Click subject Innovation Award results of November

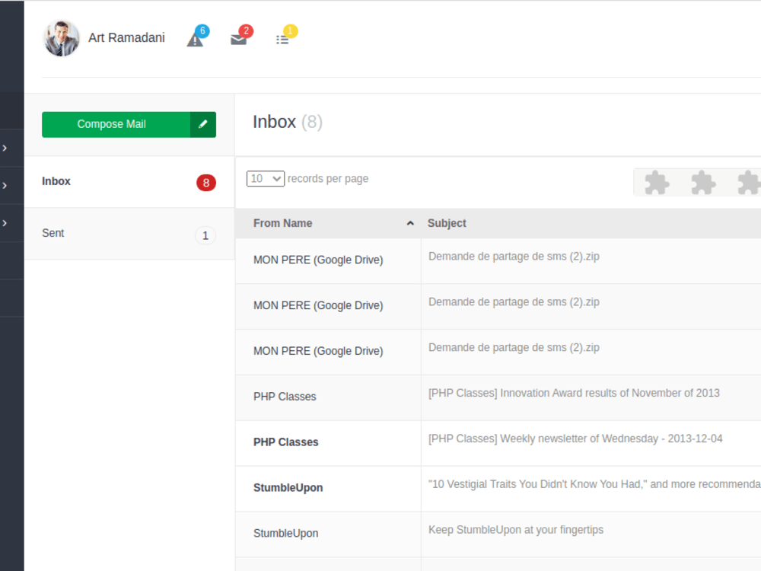tap(574, 394)
